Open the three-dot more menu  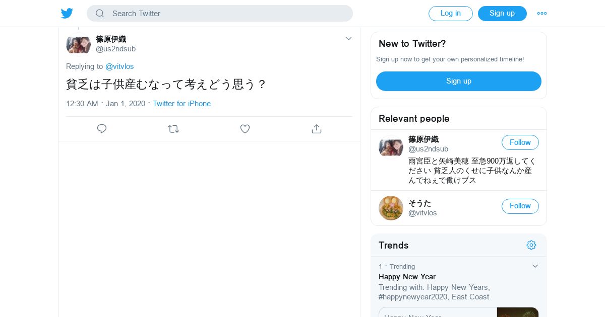[x=542, y=14]
